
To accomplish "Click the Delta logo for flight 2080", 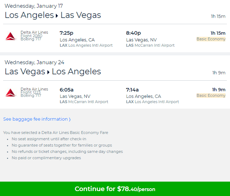I will 11,36.
